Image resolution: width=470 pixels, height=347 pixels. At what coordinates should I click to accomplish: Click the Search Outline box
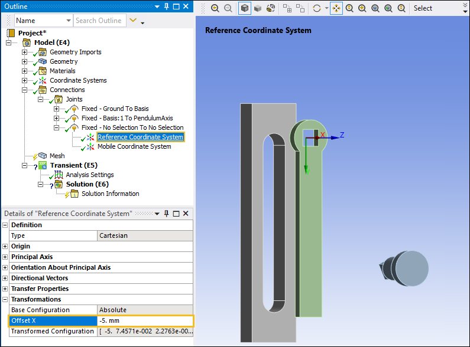tap(99, 21)
